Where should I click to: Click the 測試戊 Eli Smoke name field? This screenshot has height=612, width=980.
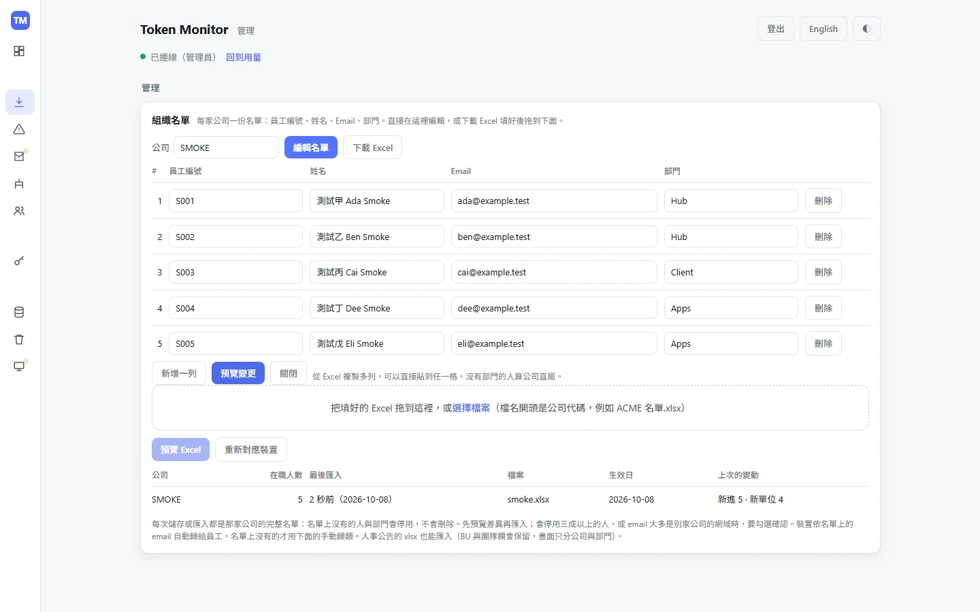377,343
